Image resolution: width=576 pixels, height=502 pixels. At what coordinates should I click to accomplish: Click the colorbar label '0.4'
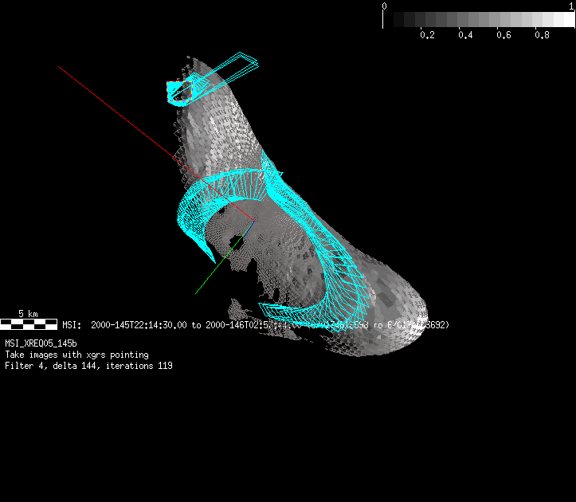tap(465, 35)
